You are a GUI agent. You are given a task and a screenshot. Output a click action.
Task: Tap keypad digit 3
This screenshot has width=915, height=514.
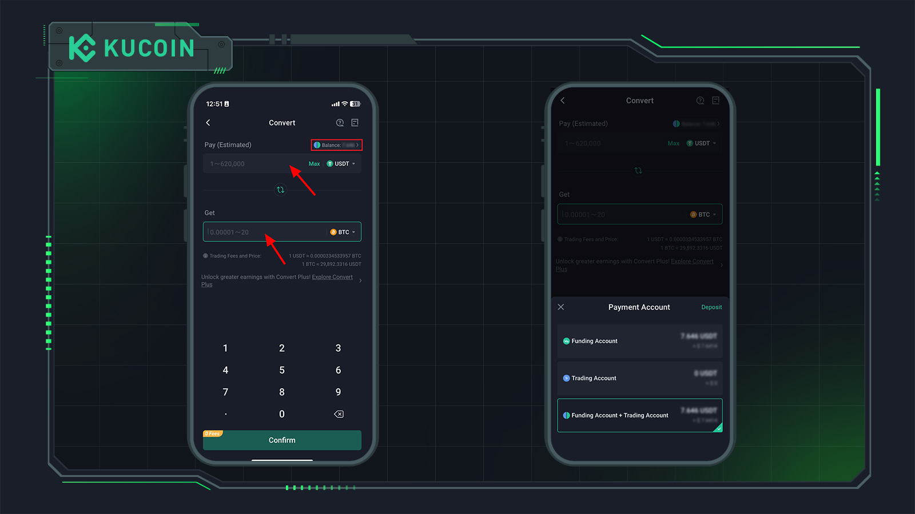pos(338,348)
